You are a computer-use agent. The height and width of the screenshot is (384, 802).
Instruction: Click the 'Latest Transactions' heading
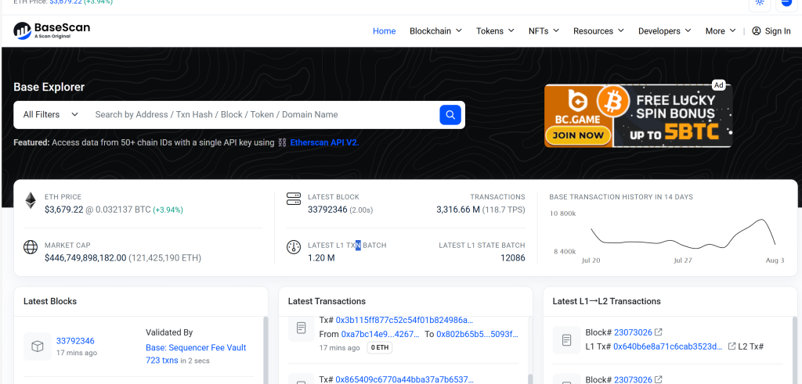tap(327, 301)
